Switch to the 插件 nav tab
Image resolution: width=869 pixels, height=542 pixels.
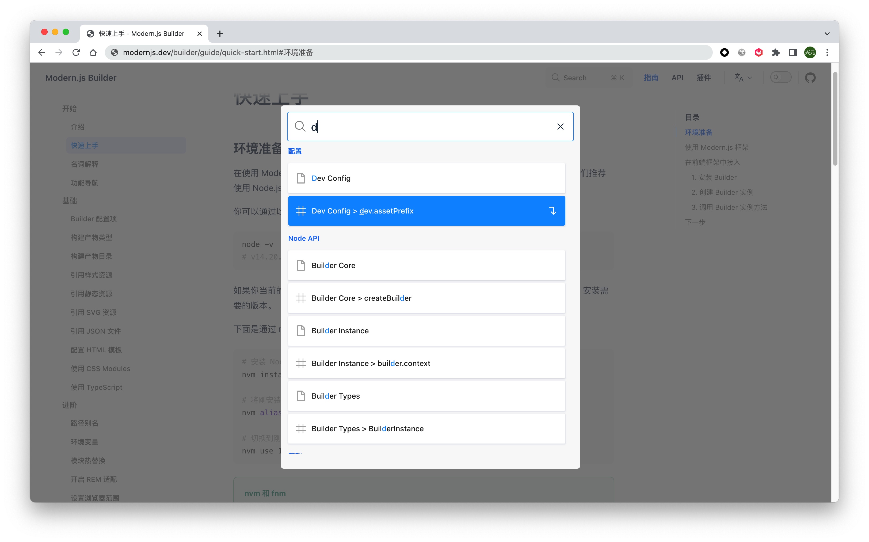click(704, 78)
